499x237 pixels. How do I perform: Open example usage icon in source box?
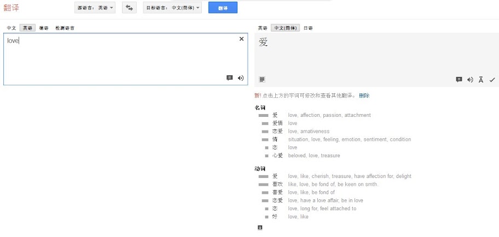click(x=230, y=78)
